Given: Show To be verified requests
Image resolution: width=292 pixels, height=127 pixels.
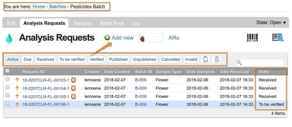Looking at the screenshot, I should pos(72,60).
